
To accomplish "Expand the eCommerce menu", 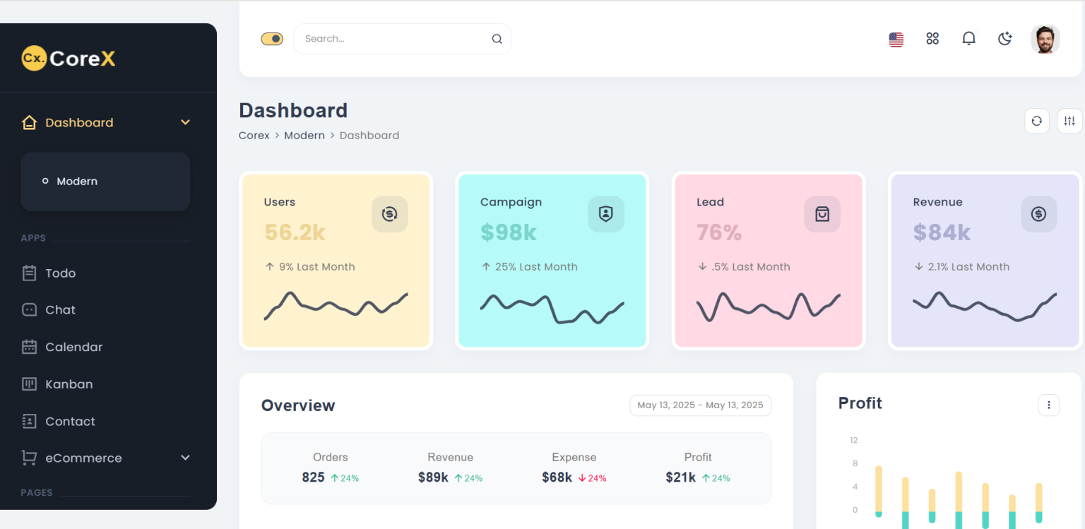I will (x=185, y=458).
